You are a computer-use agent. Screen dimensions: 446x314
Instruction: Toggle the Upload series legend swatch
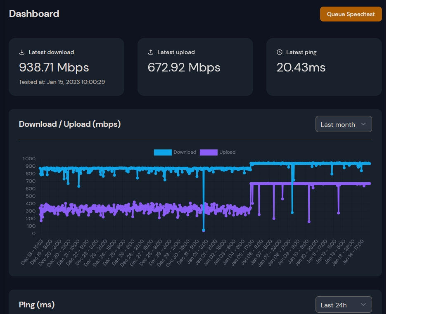click(x=209, y=152)
